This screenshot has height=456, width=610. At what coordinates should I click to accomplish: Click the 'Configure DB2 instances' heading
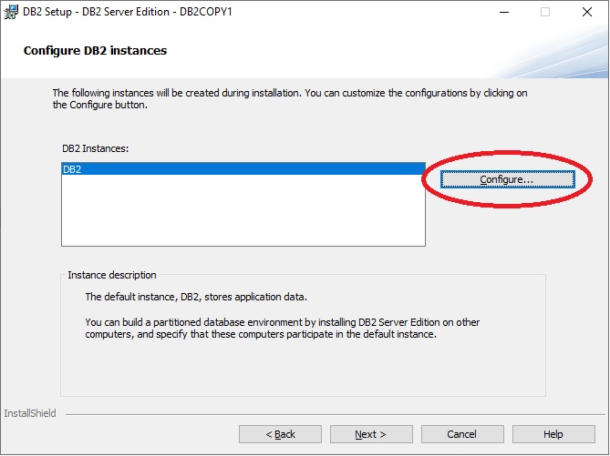pos(95,51)
